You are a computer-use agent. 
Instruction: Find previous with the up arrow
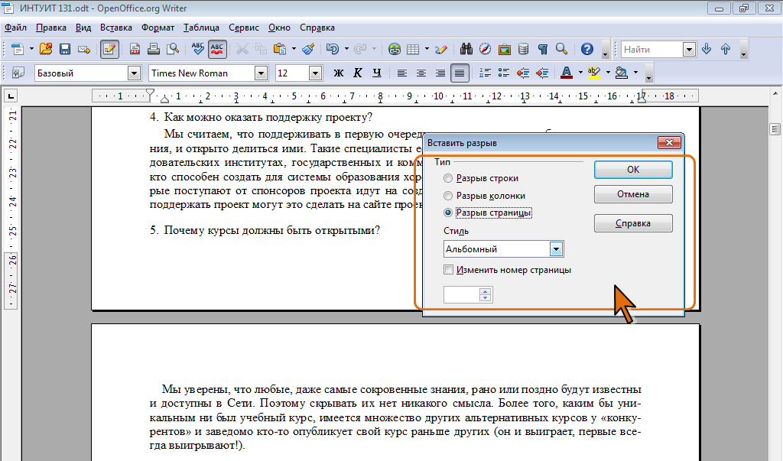coord(726,49)
